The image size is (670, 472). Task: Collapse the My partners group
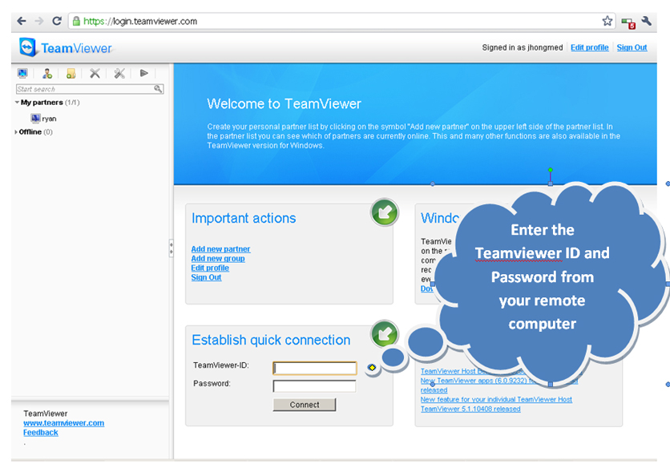[17, 103]
